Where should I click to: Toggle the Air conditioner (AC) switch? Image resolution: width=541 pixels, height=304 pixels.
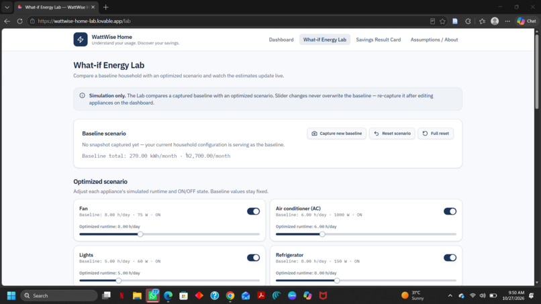coord(450,211)
